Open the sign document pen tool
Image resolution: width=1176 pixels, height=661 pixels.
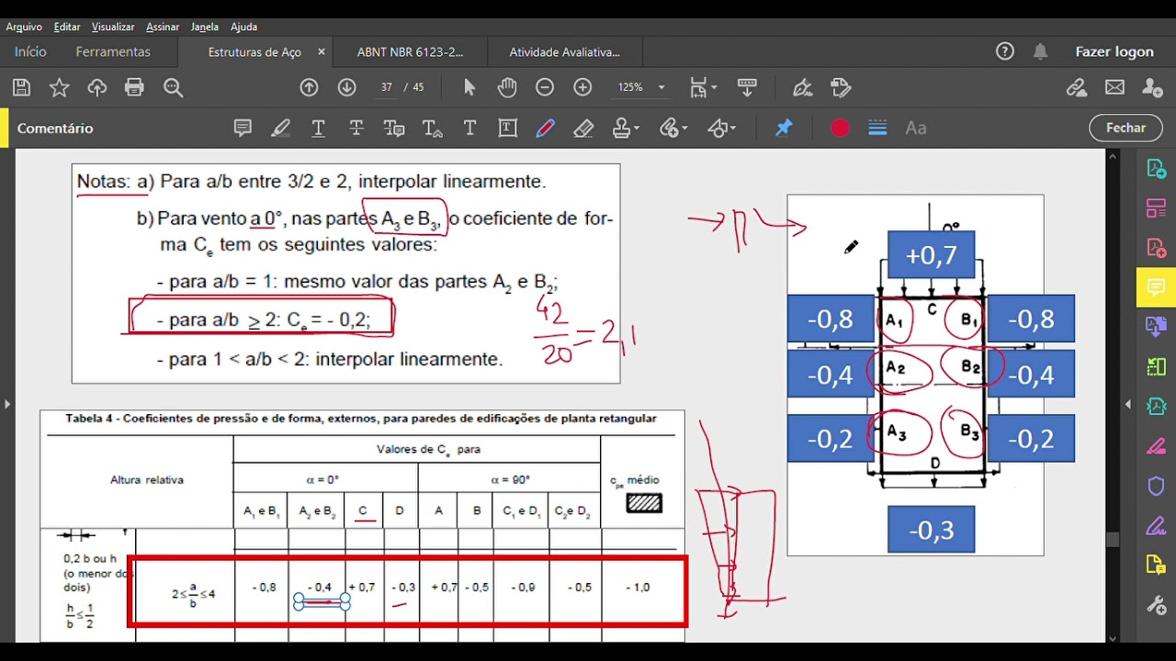tap(803, 87)
